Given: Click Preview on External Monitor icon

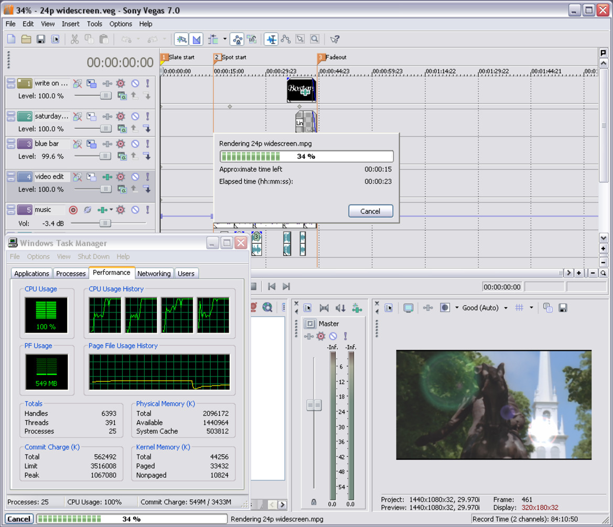Looking at the screenshot, I should [x=408, y=308].
